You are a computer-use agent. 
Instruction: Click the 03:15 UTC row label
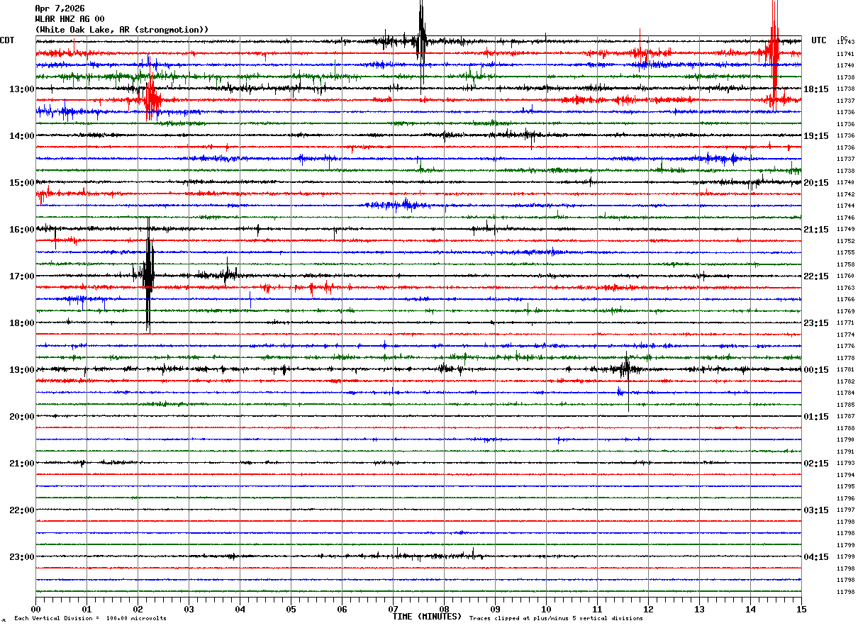click(815, 510)
